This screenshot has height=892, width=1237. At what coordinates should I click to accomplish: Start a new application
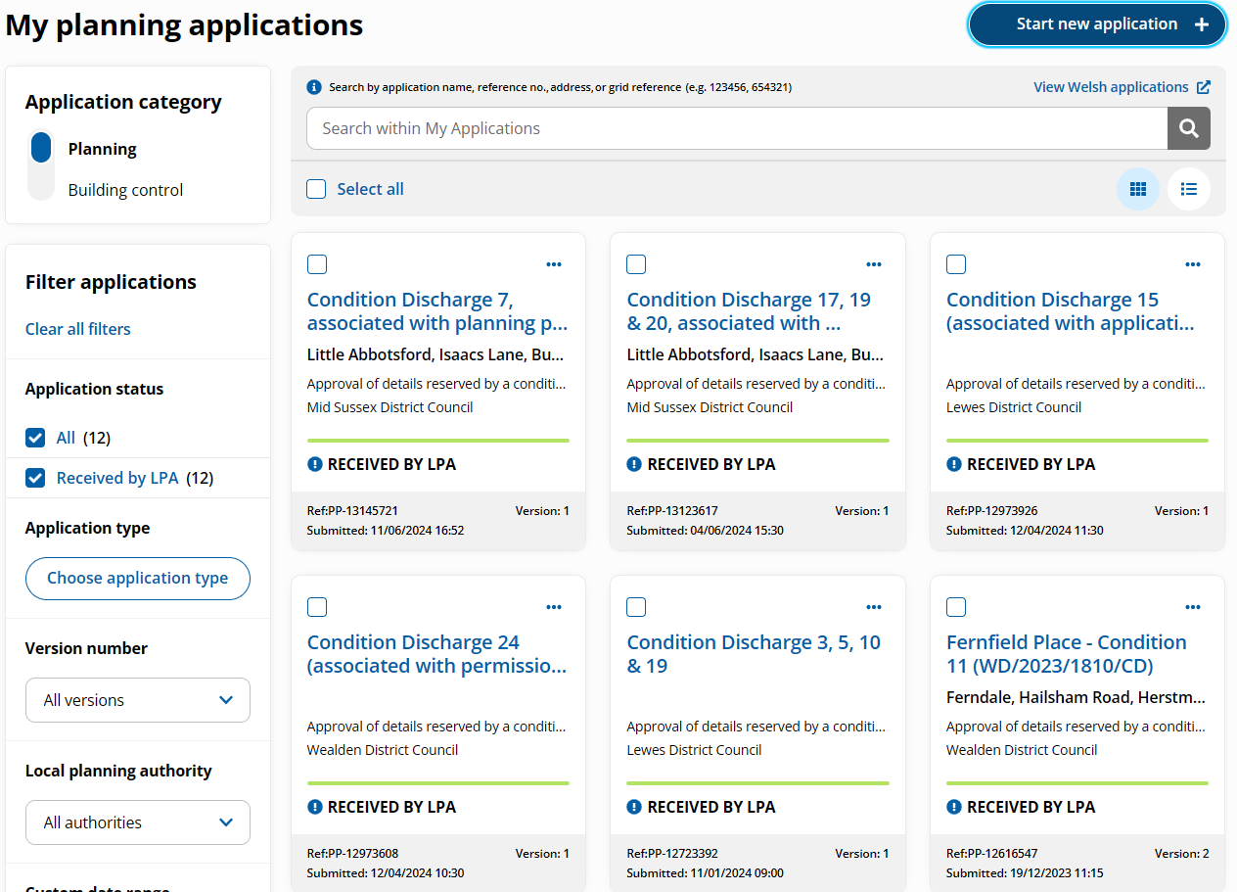1097,24
